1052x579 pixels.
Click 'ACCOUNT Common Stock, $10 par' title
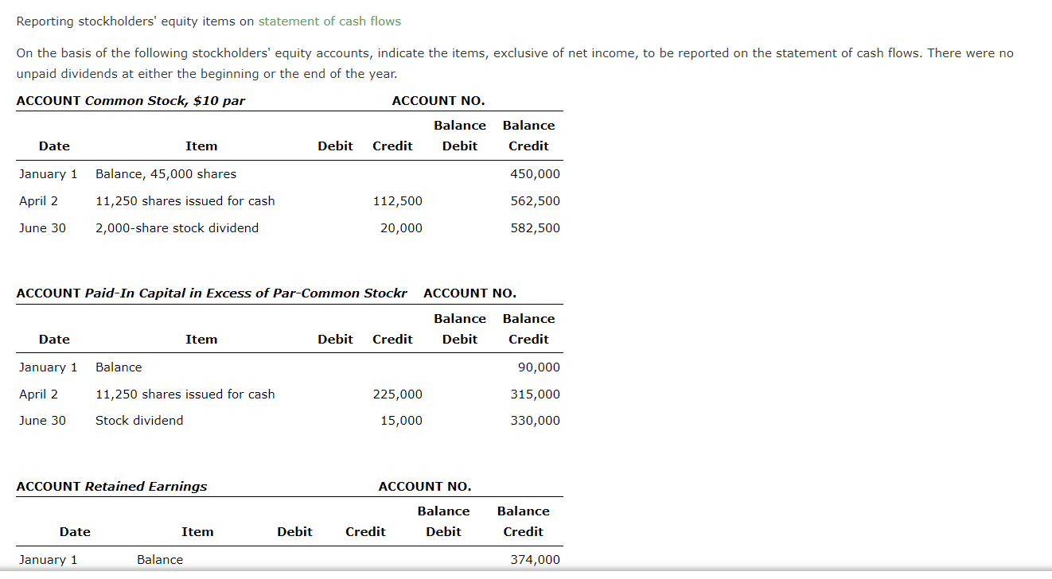(131, 101)
